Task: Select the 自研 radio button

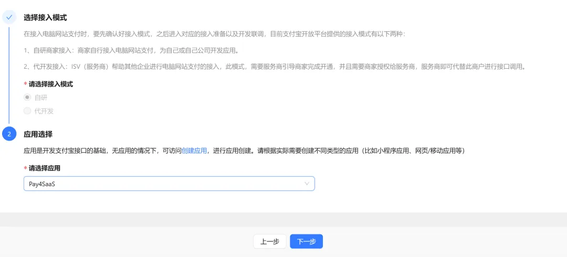Action: point(27,98)
